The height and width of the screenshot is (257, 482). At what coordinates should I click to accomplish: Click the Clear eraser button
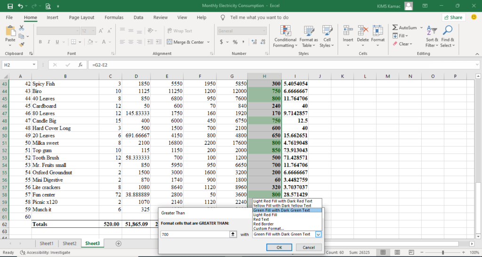point(402,44)
